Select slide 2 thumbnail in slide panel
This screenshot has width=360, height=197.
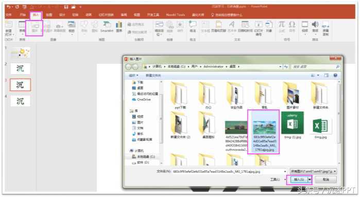pos(20,68)
